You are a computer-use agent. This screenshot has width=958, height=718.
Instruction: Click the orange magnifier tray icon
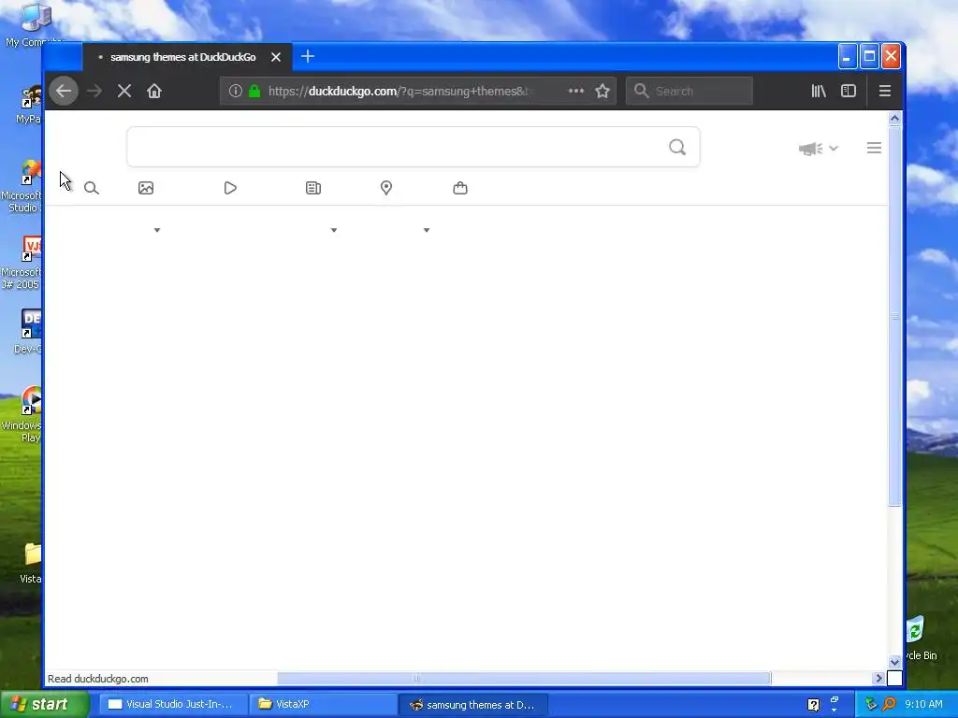pyautogui.click(x=889, y=704)
